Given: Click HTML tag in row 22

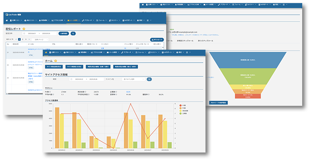Looking at the screenshot, I should click(x=31, y=68).
